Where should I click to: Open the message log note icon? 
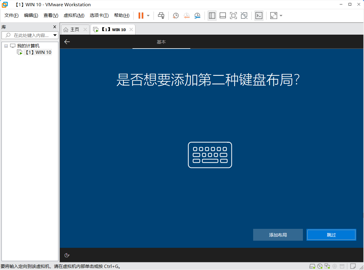pyautogui.click(x=353, y=266)
